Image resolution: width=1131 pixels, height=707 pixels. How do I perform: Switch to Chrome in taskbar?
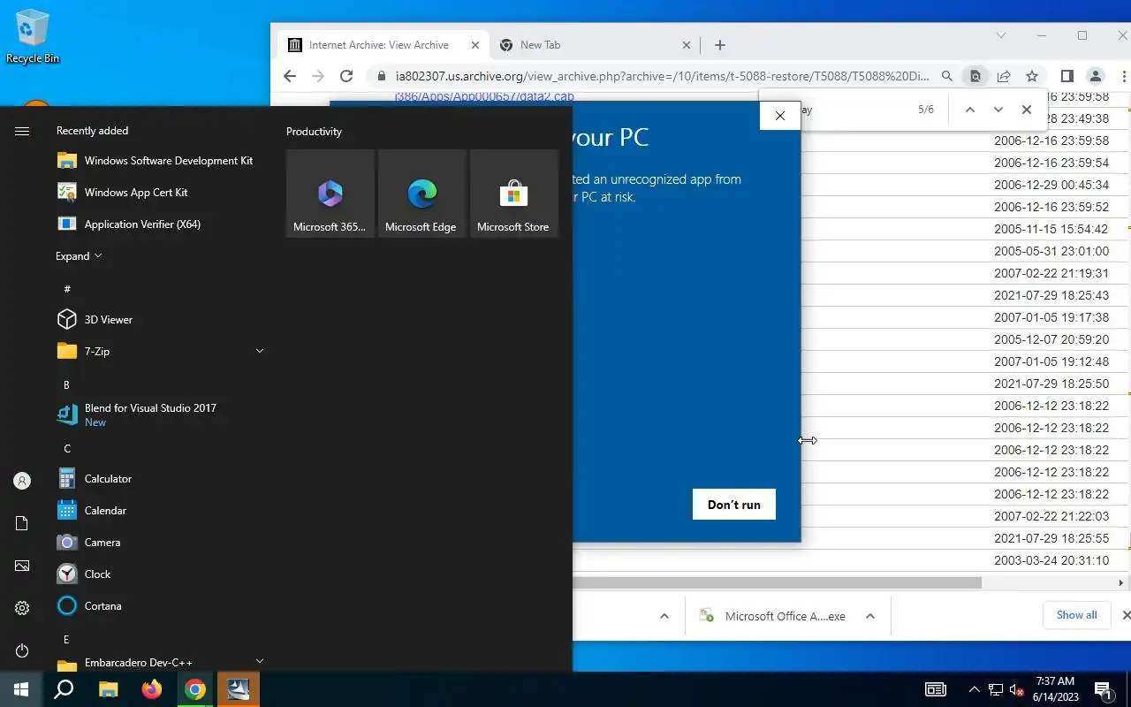pyautogui.click(x=195, y=689)
